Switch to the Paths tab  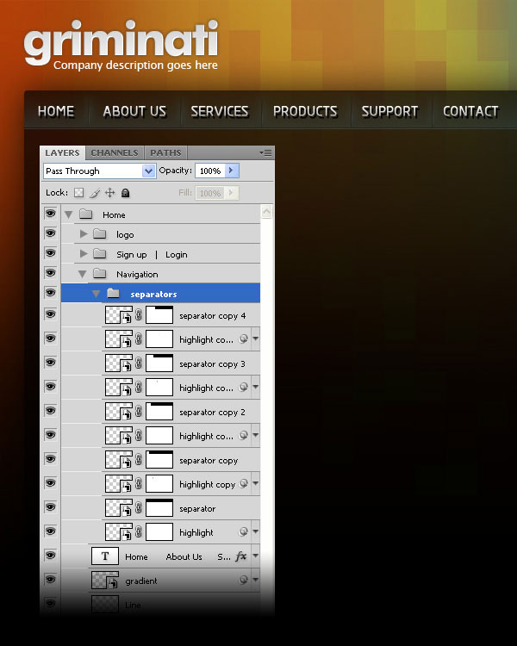click(165, 153)
